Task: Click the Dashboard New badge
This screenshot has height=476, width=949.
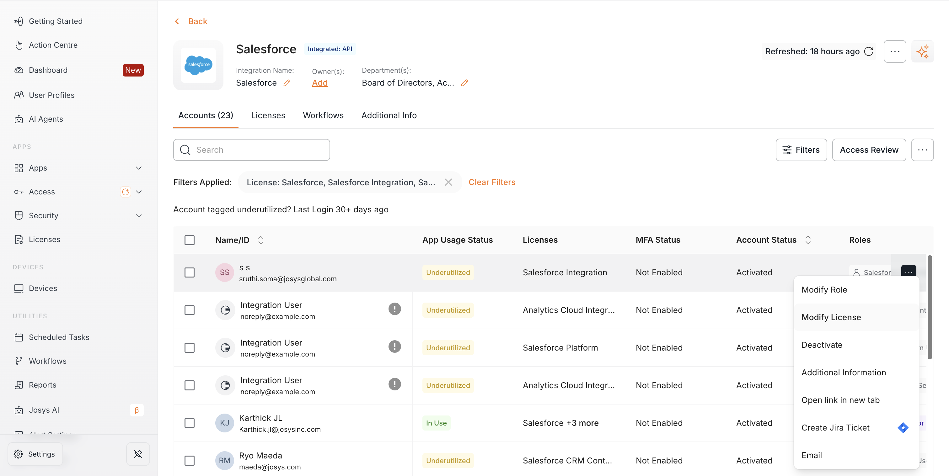Action: [x=133, y=70]
